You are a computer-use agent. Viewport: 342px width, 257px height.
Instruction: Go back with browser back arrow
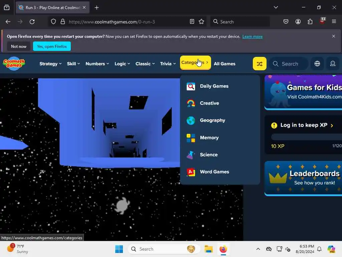[8, 22]
